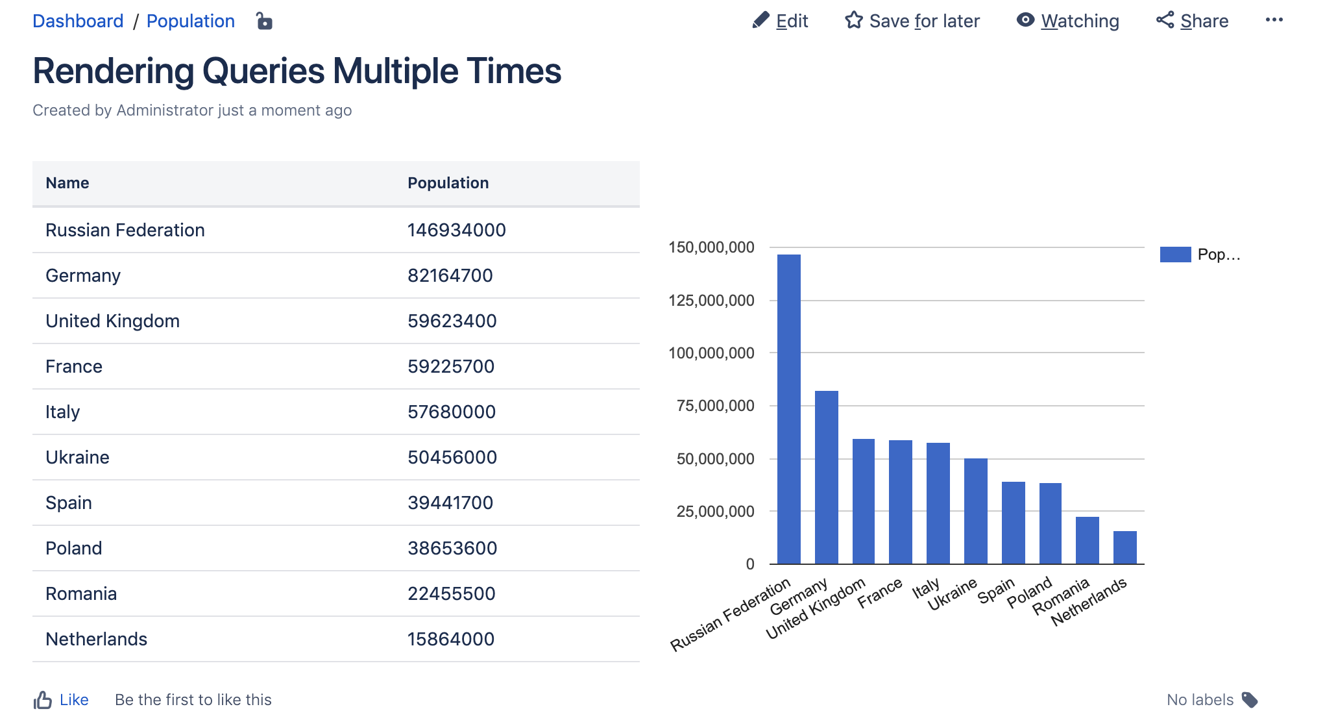Toggle the Watching eye icon
The height and width of the screenshot is (722, 1325).
click(x=1025, y=20)
